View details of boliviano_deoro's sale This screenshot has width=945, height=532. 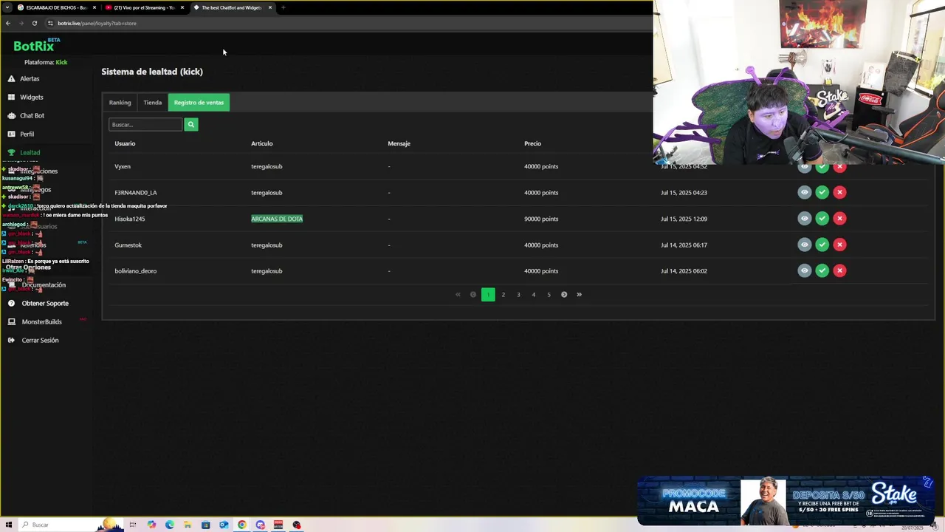pyautogui.click(x=805, y=270)
